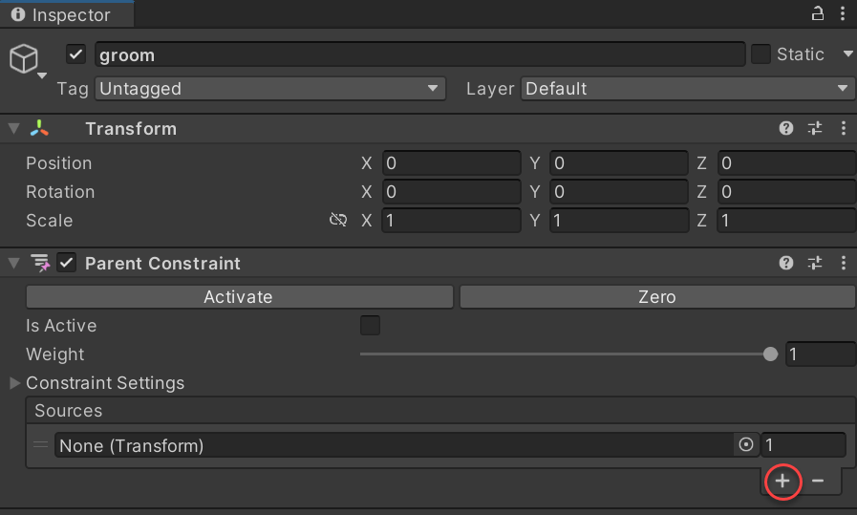Open Parent Constraint more options menu

click(x=843, y=263)
